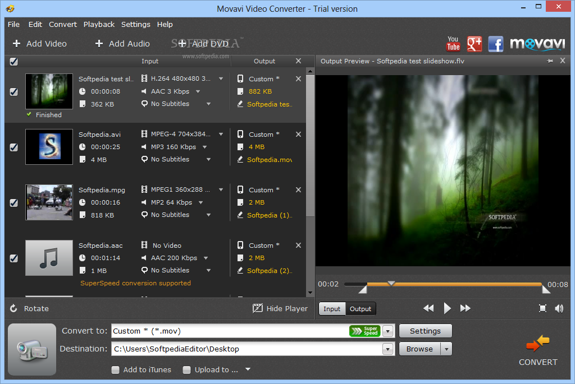Remove Softpedia.mpg from the list
This screenshot has width=575, height=384.
pos(299,189)
